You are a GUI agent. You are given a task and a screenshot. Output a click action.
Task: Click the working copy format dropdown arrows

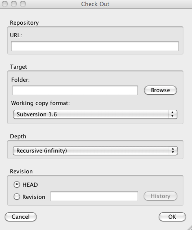click(172, 114)
